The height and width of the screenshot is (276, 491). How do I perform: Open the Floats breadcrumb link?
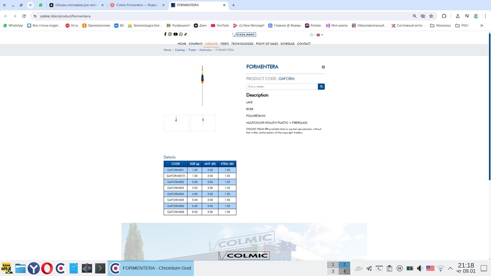pos(192,50)
